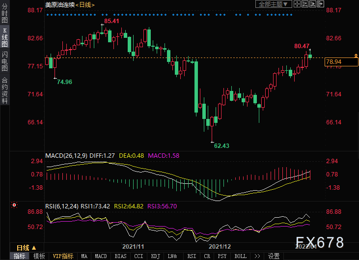359x260 pixels.
Task: Open 设置 settings in bottom bar
Action: click(274, 256)
